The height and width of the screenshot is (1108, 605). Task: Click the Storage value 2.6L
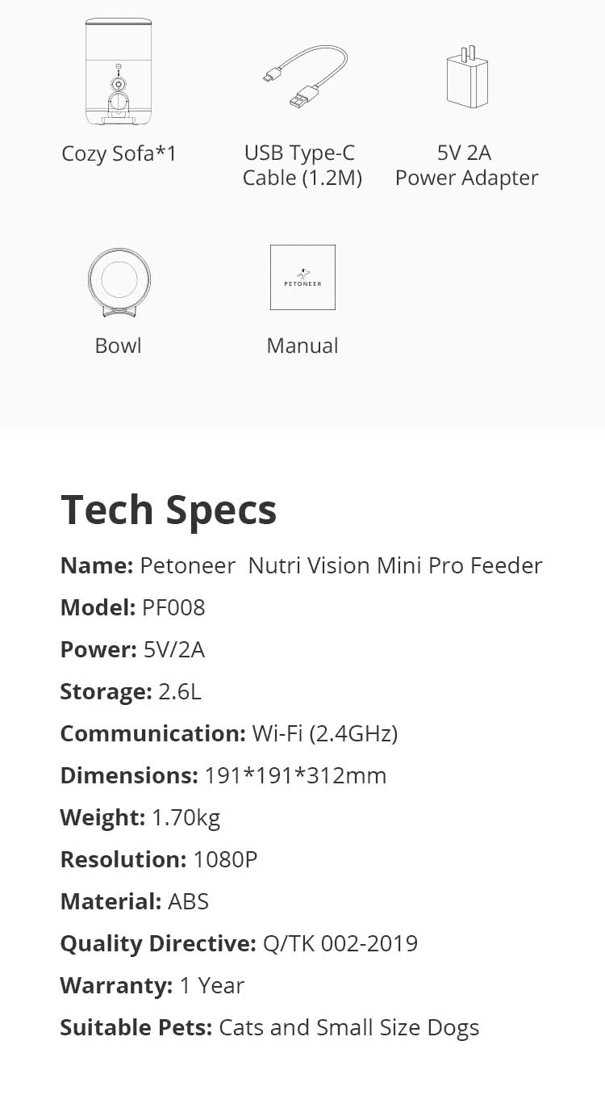[180, 691]
